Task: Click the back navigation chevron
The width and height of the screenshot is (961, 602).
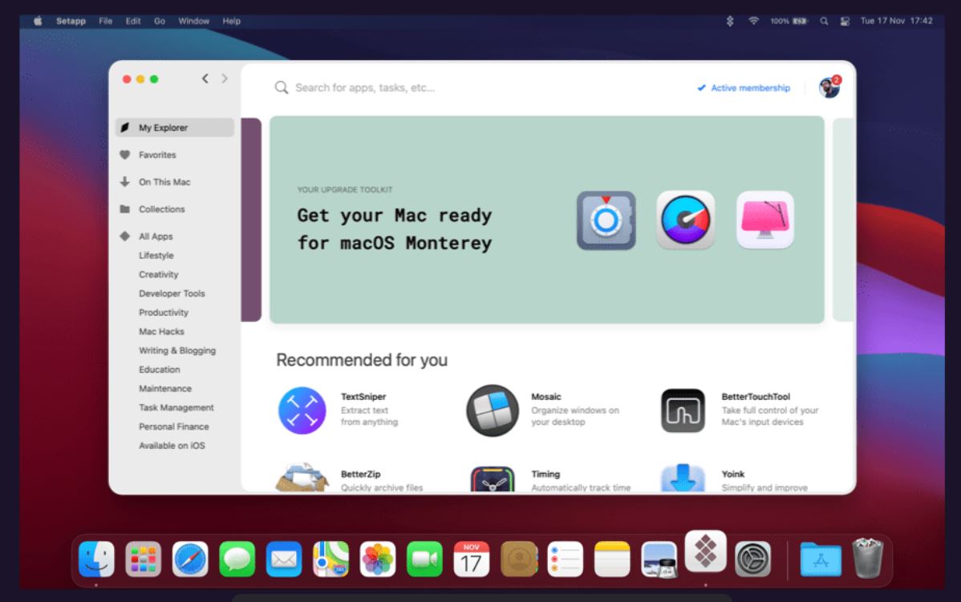Action: click(x=205, y=79)
